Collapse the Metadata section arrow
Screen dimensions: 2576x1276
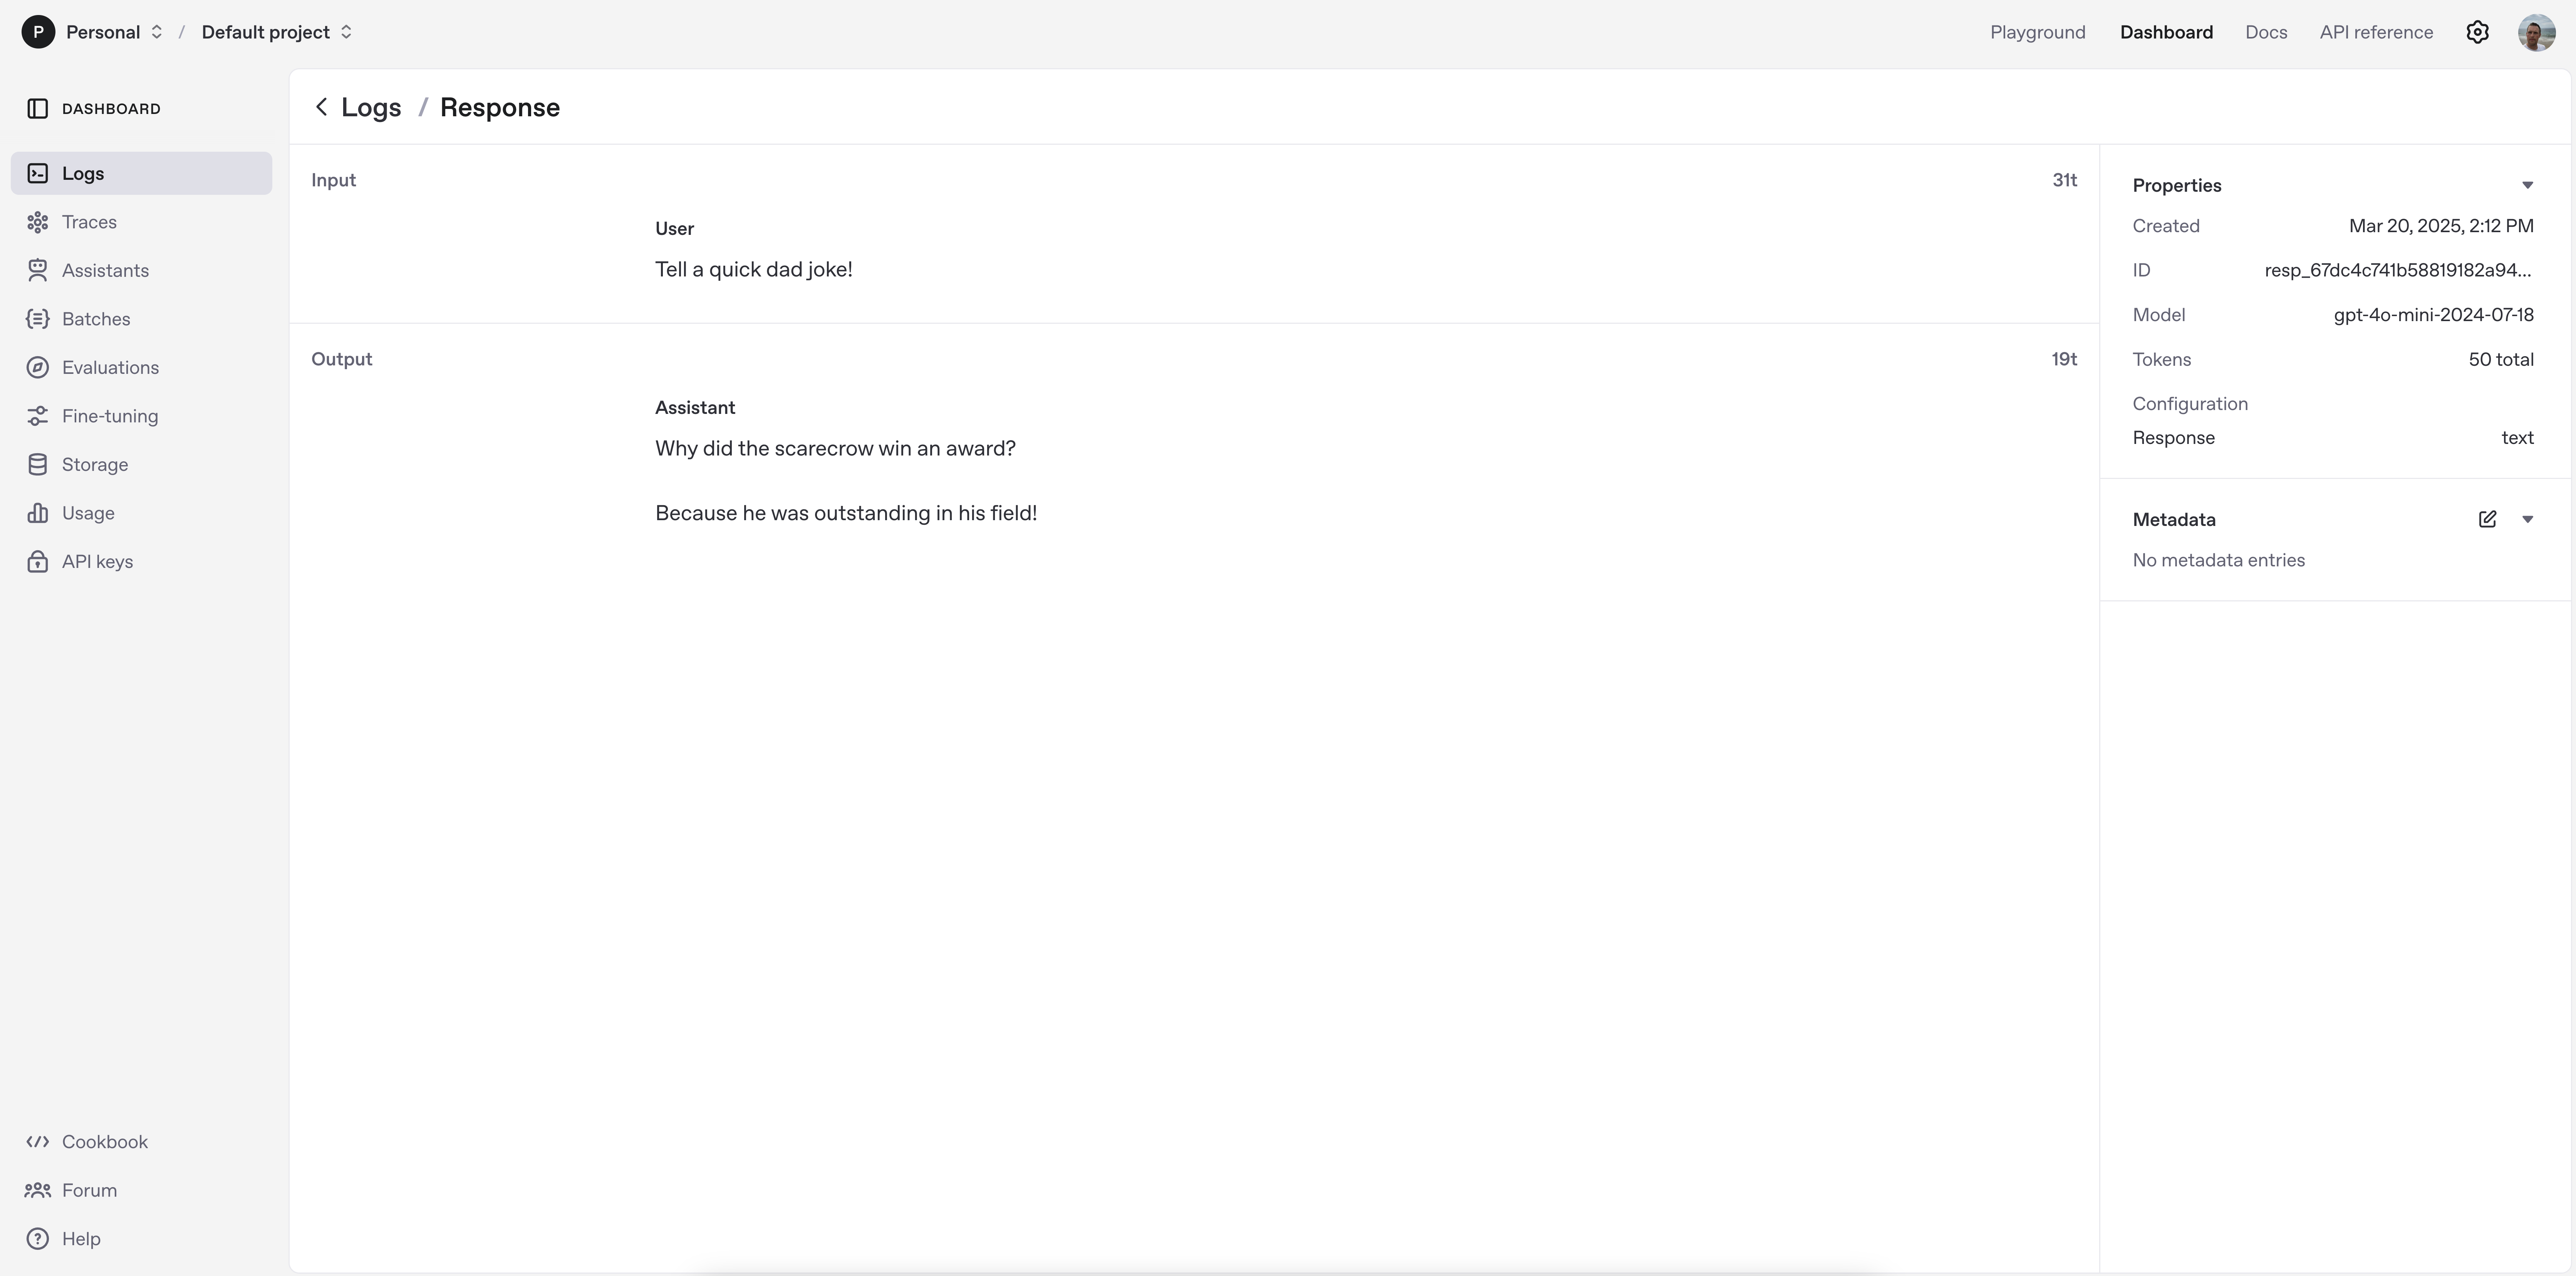[x=2527, y=519]
